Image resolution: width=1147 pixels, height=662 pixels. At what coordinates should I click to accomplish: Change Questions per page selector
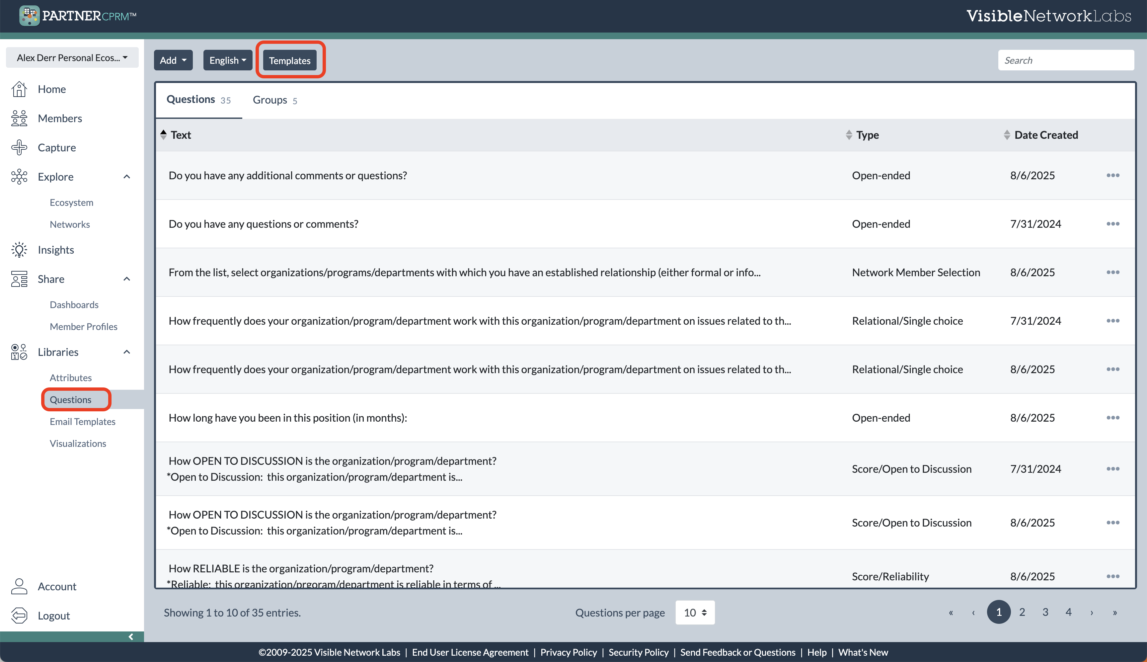[x=695, y=613]
